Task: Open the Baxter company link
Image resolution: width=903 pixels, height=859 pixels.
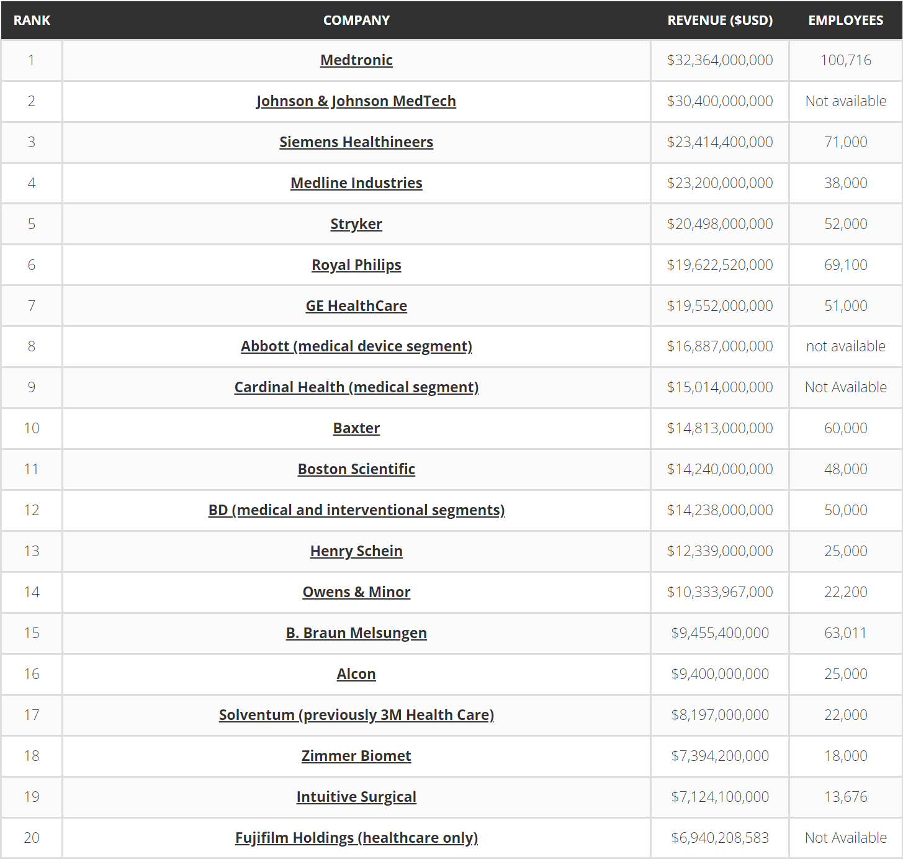Action: coord(356,428)
